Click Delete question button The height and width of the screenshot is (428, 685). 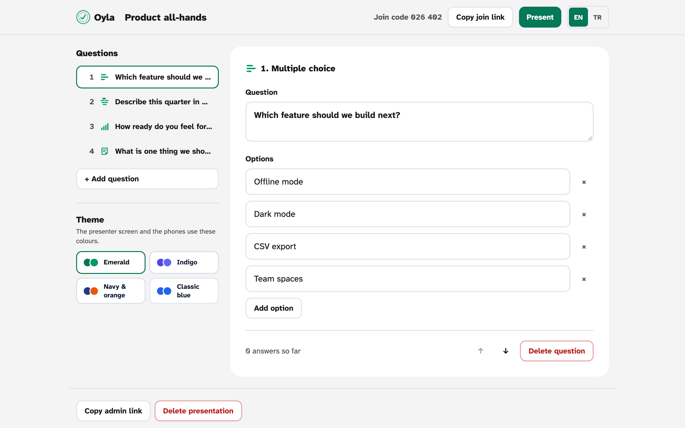[557, 351]
